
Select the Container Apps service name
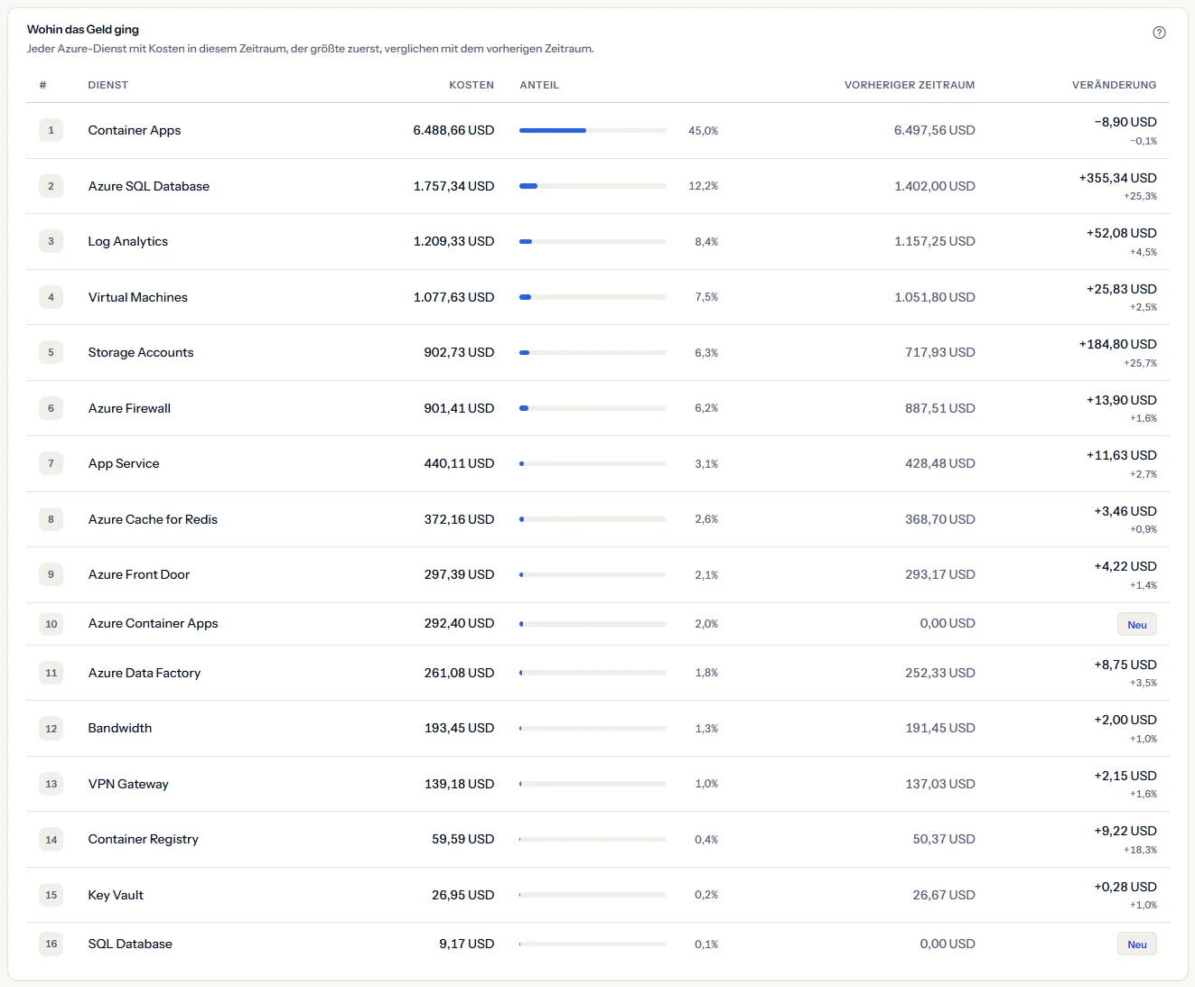pyautogui.click(x=135, y=130)
